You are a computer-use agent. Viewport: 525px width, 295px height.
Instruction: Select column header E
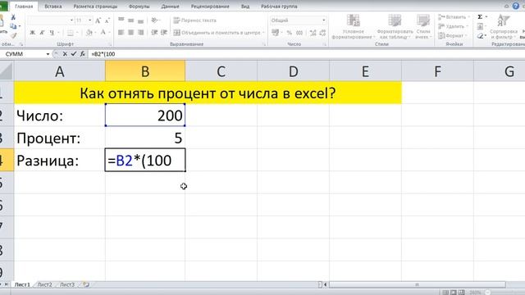pos(365,71)
